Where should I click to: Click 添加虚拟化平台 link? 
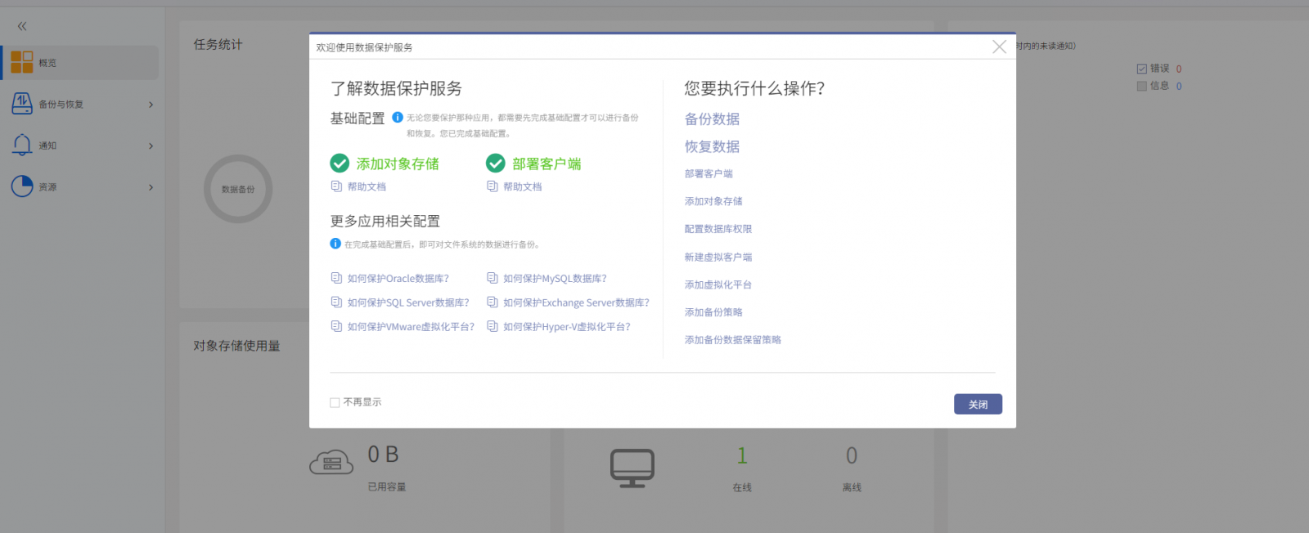pyautogui.click(x=718, y=284)
